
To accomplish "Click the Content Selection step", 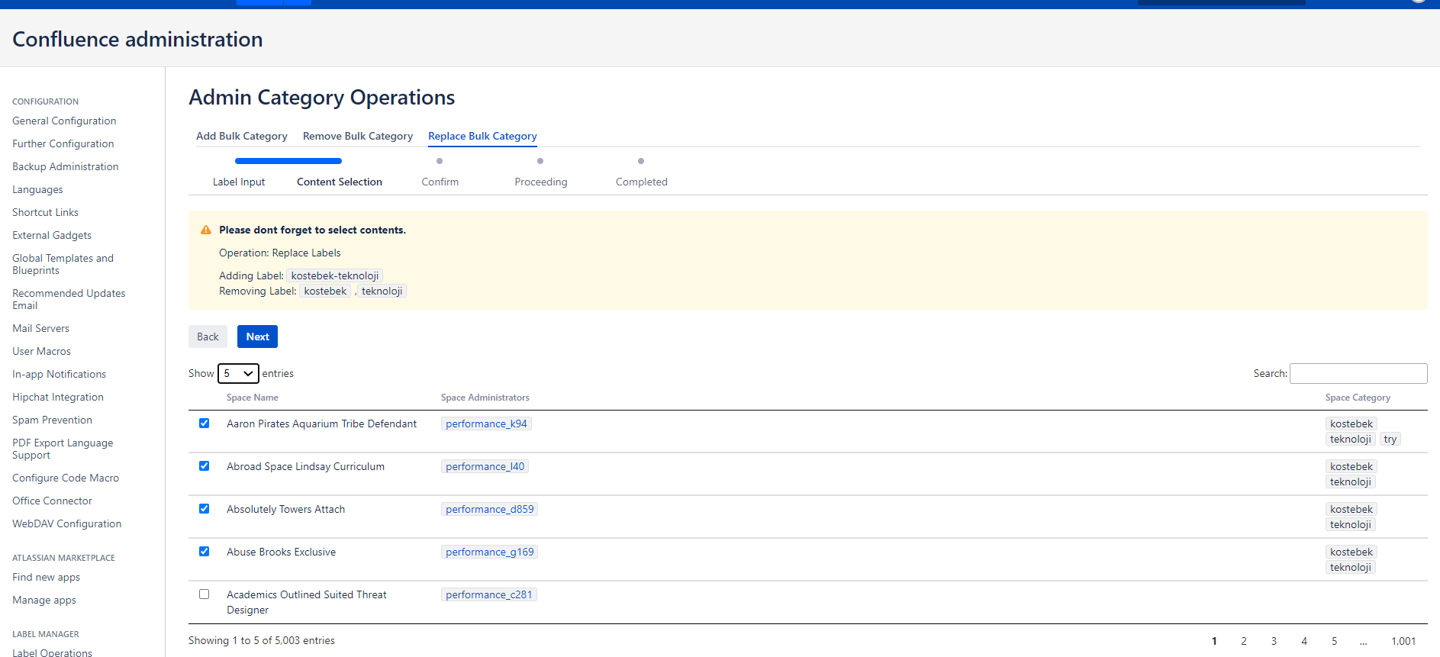I will 340,182.
